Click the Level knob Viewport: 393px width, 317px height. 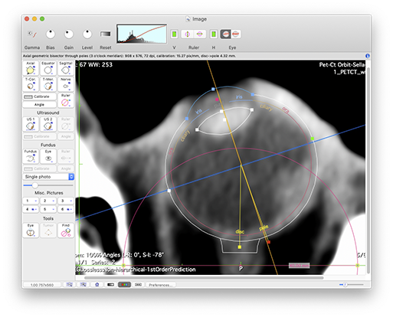87,34
